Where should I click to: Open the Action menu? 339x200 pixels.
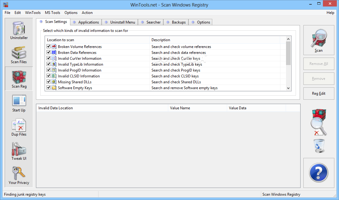(x=87, y=12)
